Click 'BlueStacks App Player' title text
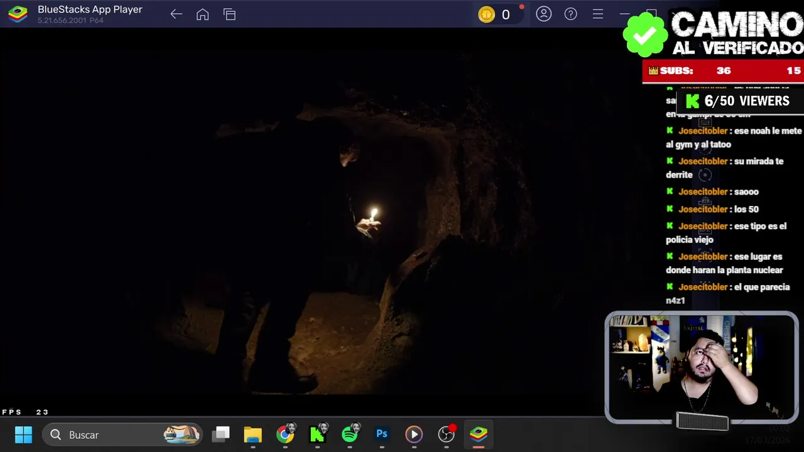This screenshot has width=804, height=452. point(90,9)
